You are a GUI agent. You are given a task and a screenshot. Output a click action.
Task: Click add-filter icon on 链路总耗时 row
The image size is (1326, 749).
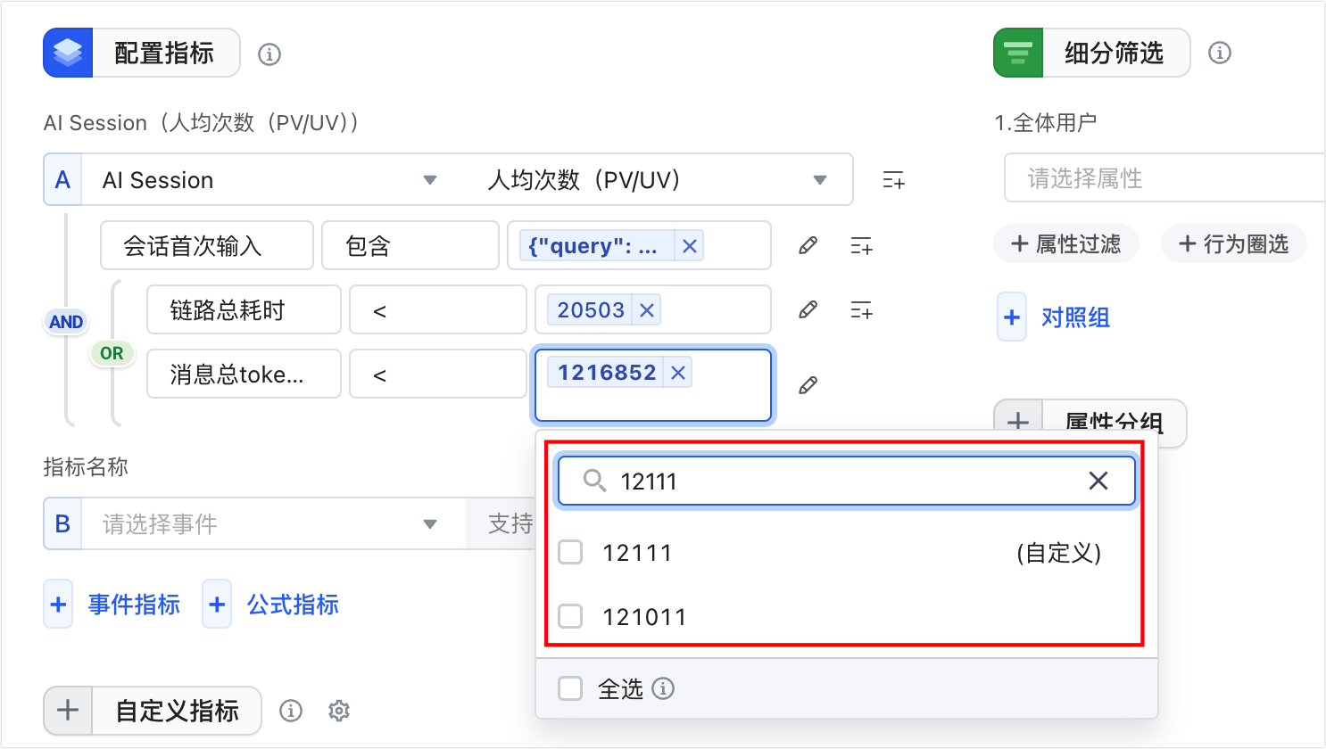(861, 309)
